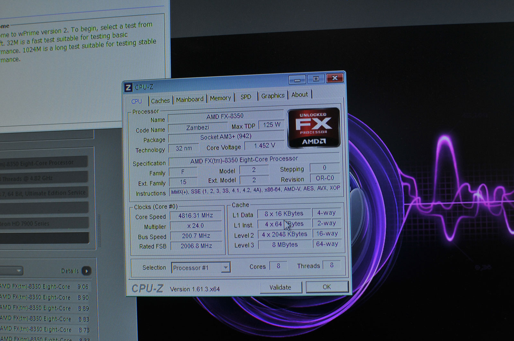Click the Validate button
This screenshot has width=514, height=341.
coord(280,287)
